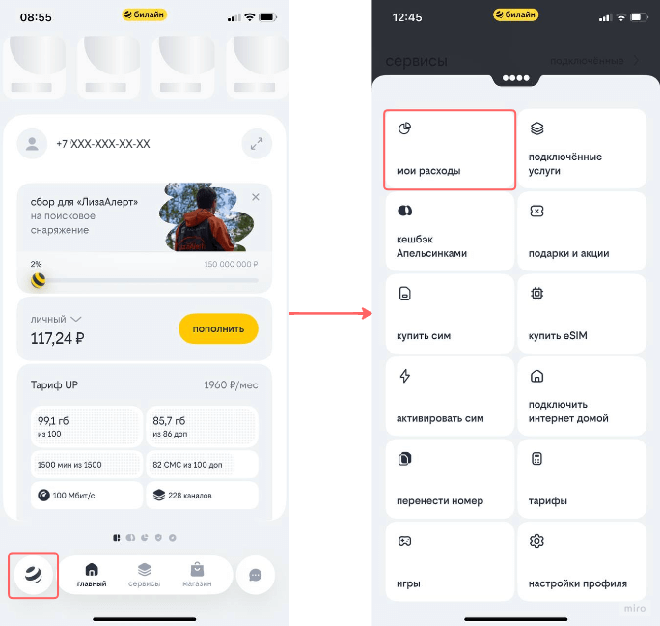Select the second page indicator dot

tap(130, 538)
